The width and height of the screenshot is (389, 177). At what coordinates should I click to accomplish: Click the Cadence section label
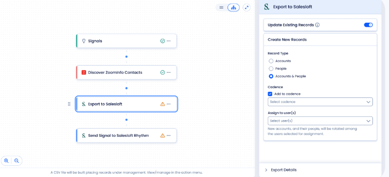[275, 87]
